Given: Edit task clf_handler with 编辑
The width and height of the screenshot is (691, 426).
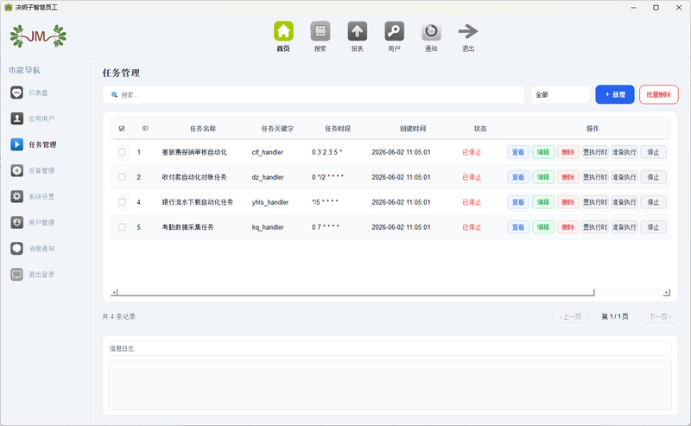Looking at the screenshot, I should [543, 152].
